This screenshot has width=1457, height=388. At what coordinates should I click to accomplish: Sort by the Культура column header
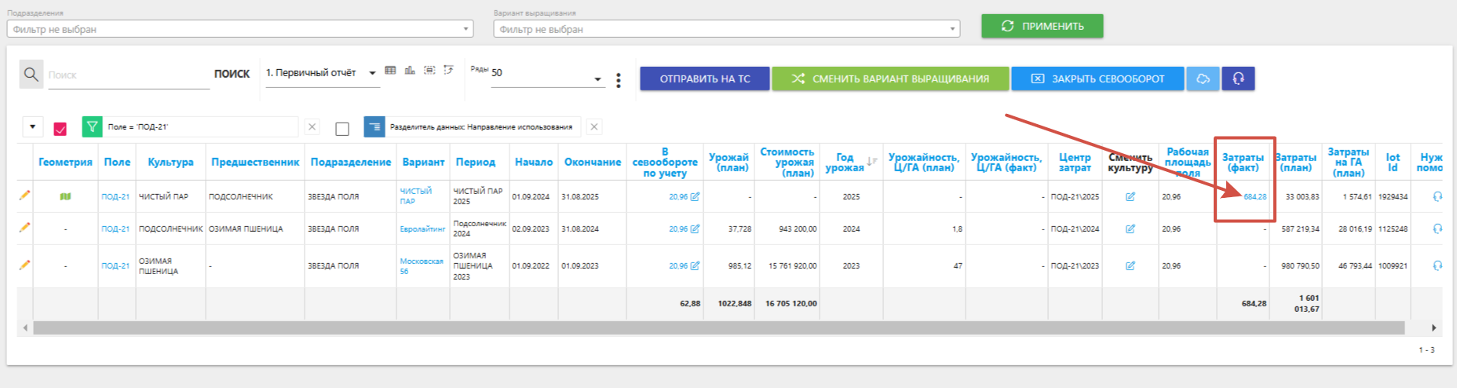point(170,162)
